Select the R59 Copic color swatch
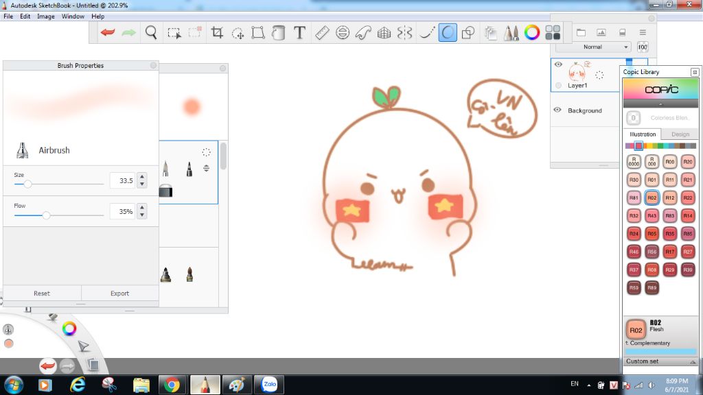 (x=634, y=287)
